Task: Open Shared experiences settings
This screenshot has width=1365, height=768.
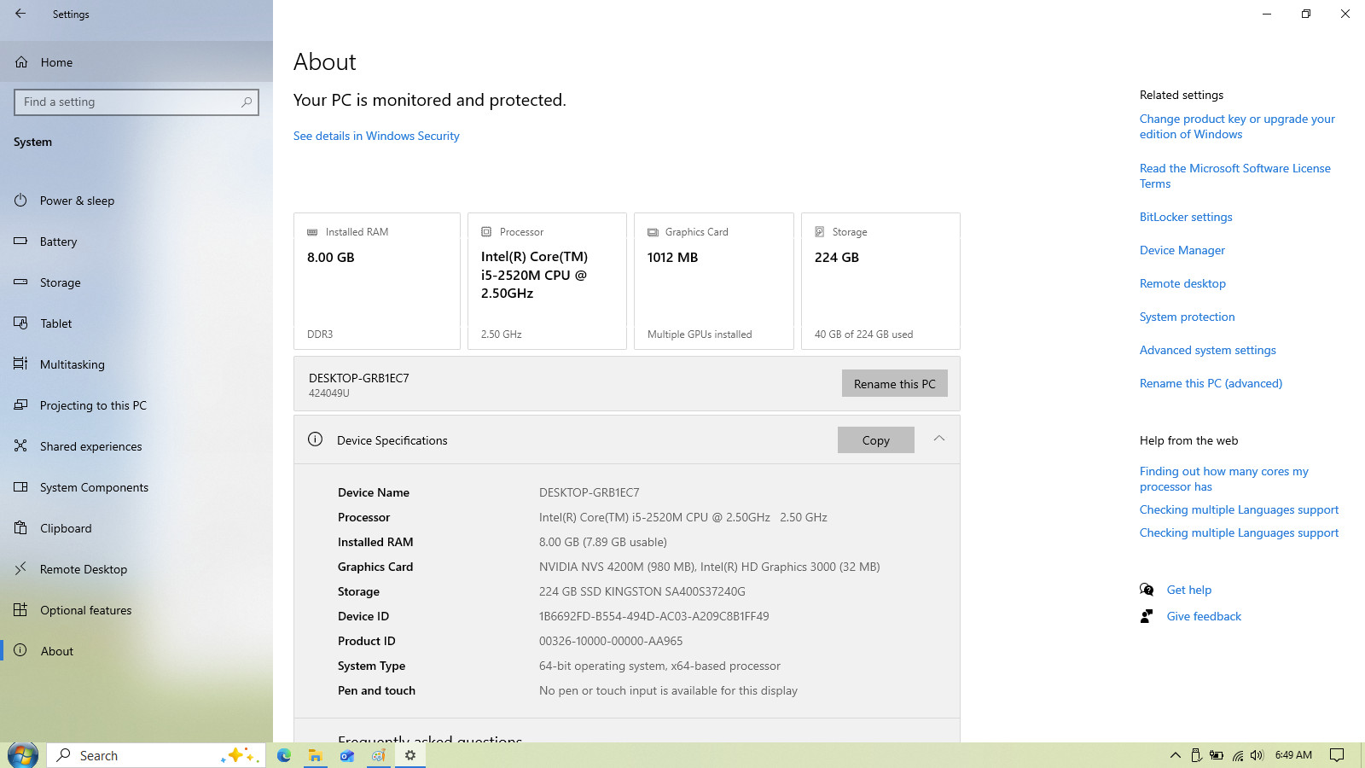Action: point(136,446)
